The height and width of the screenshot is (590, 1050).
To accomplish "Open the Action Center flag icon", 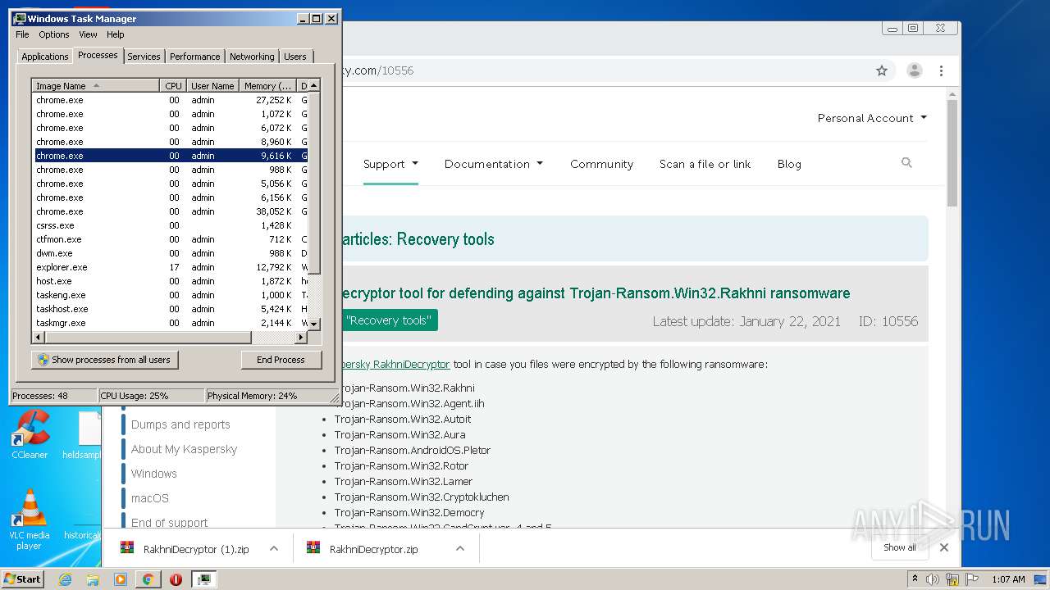I will tap(970, 579).
